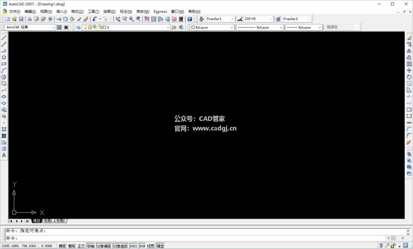413x249 pixels.
Task: Toggle 极轴 polar tracking
Action: click(x=91, y=246)
